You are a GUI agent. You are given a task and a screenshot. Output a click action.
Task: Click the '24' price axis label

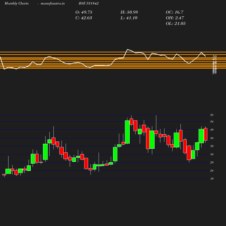coord(212,170)
